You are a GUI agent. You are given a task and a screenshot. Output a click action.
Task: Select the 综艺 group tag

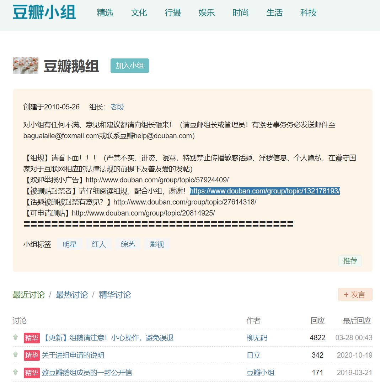(128, 244)
